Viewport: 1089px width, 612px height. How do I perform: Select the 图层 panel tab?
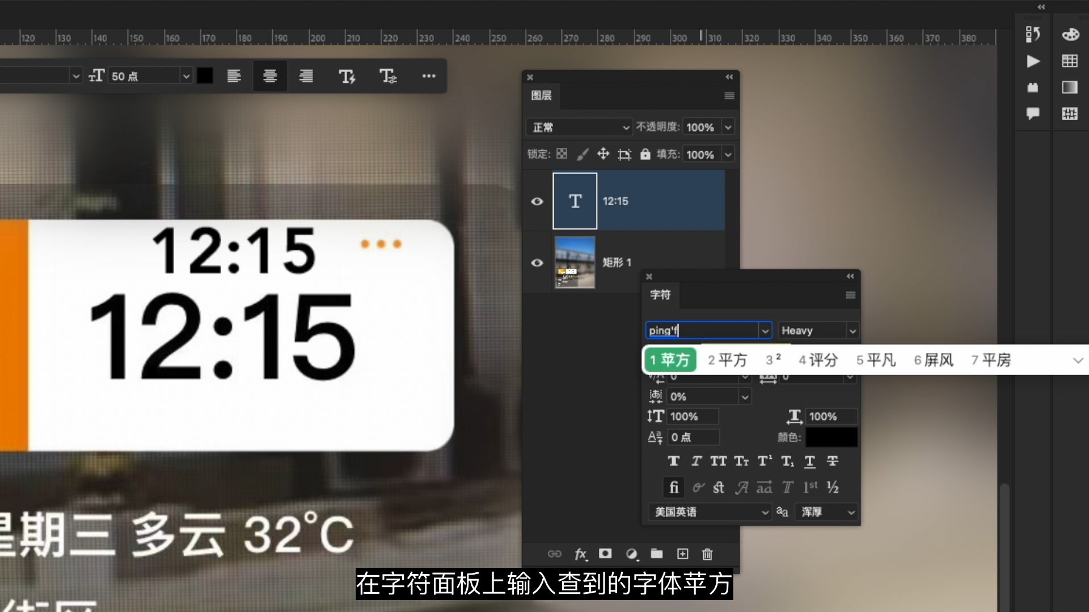[541, 95]
